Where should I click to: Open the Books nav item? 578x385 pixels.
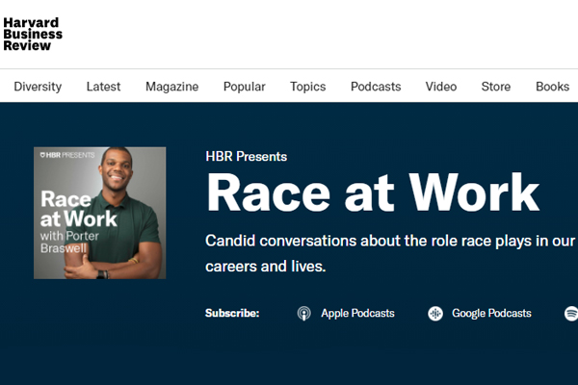point(552,87)
